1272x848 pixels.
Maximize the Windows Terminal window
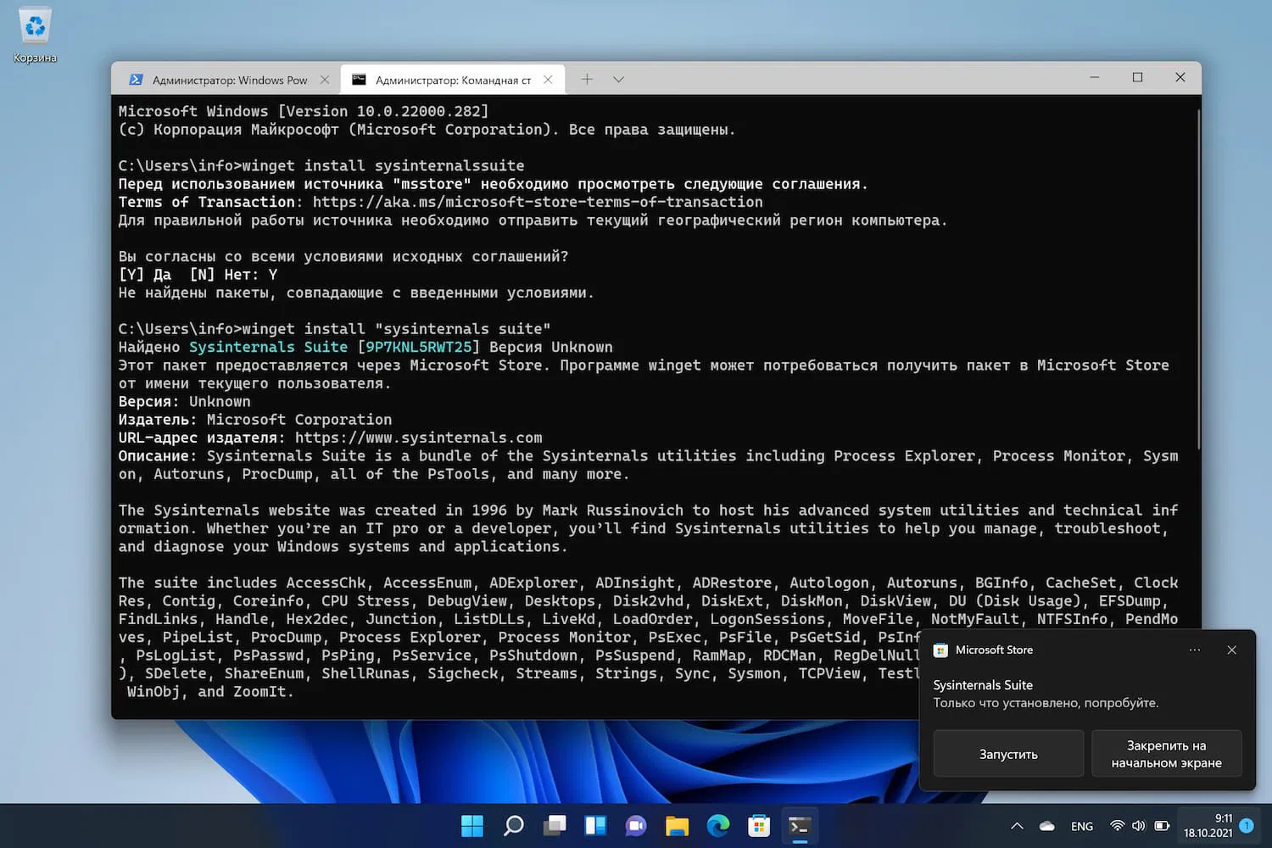1137,77
